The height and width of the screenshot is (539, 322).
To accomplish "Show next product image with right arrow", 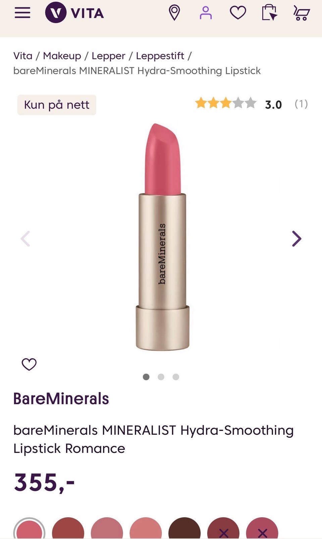I will coord(297,239).
